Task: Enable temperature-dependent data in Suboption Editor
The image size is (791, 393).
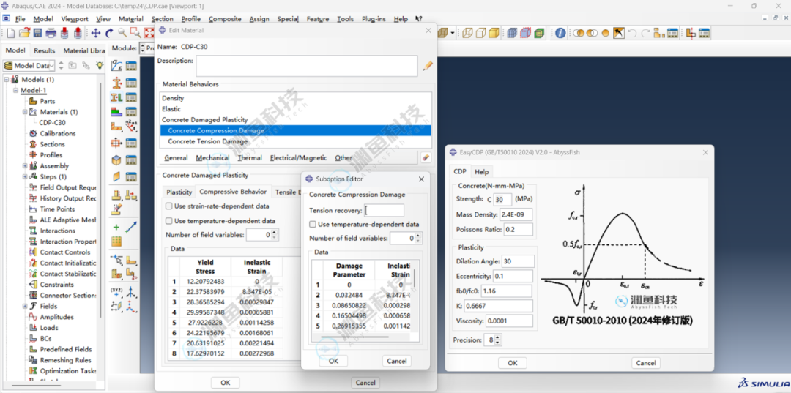Action: tap(313, 224)
